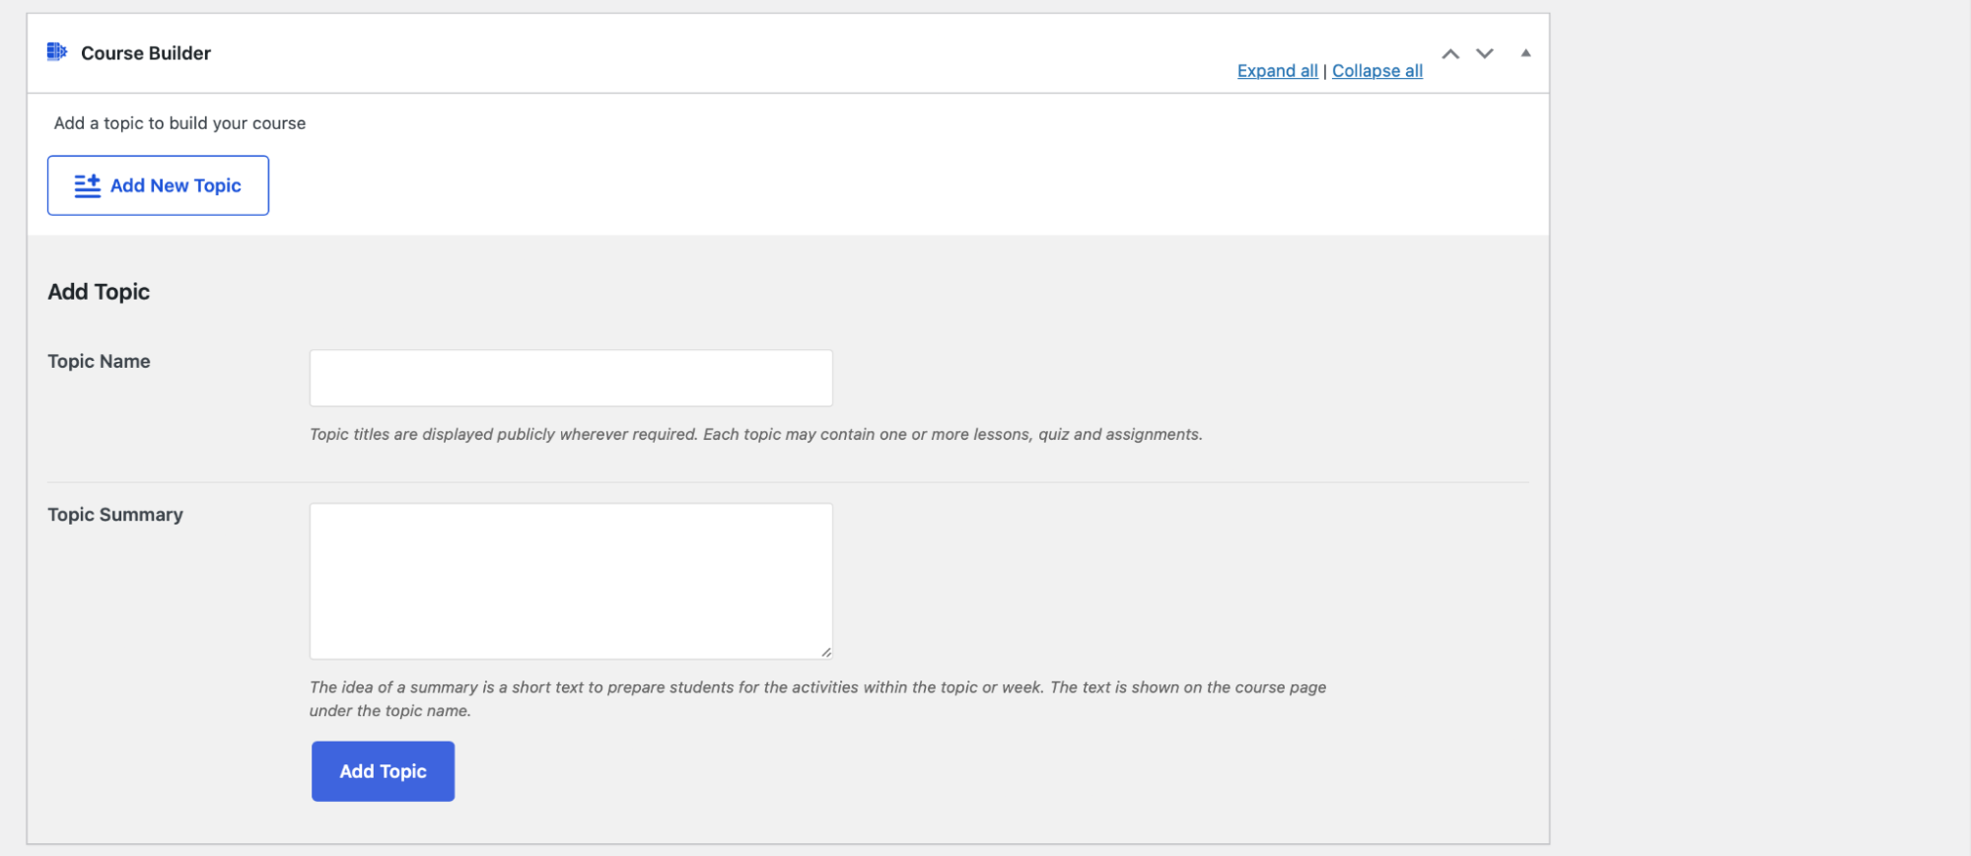Move Course Builder panel up arrow
Image resolution: width=1971 pixels, height=856 pixels.
[1450, 54]
